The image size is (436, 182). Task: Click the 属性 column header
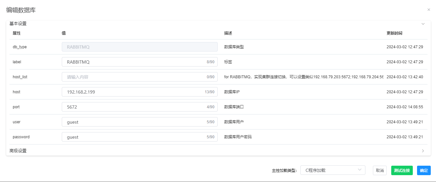pyautogui.click(x=17, y=33)
